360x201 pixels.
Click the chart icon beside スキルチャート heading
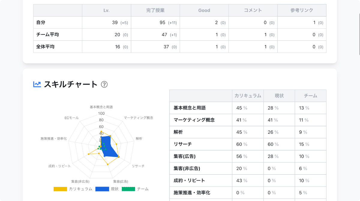[x=37, y=84]
